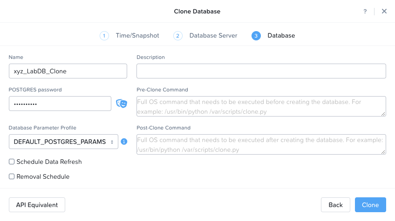Viewport: 395px width, 221px height.
Task: Open API Equivalent
Action: [37, 205]
